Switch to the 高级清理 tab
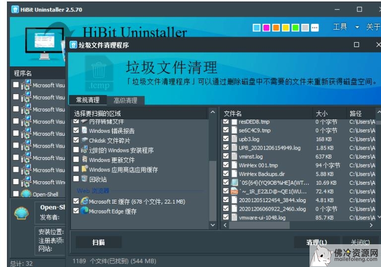 [x=125, y=101]
